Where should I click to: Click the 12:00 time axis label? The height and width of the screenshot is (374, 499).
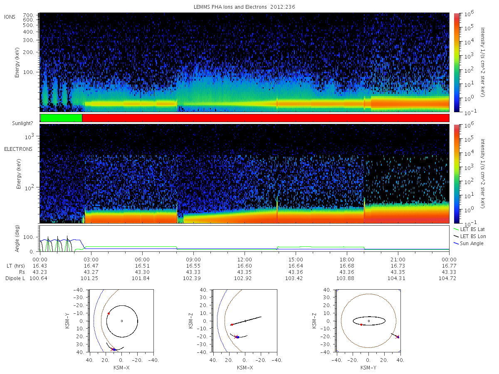(245, 259)
